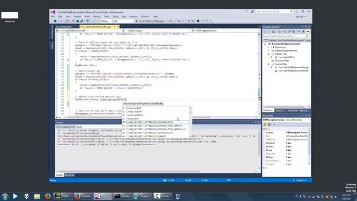Click the Quick Launch search box
The image size is (357, 201).
coord(274,11)
